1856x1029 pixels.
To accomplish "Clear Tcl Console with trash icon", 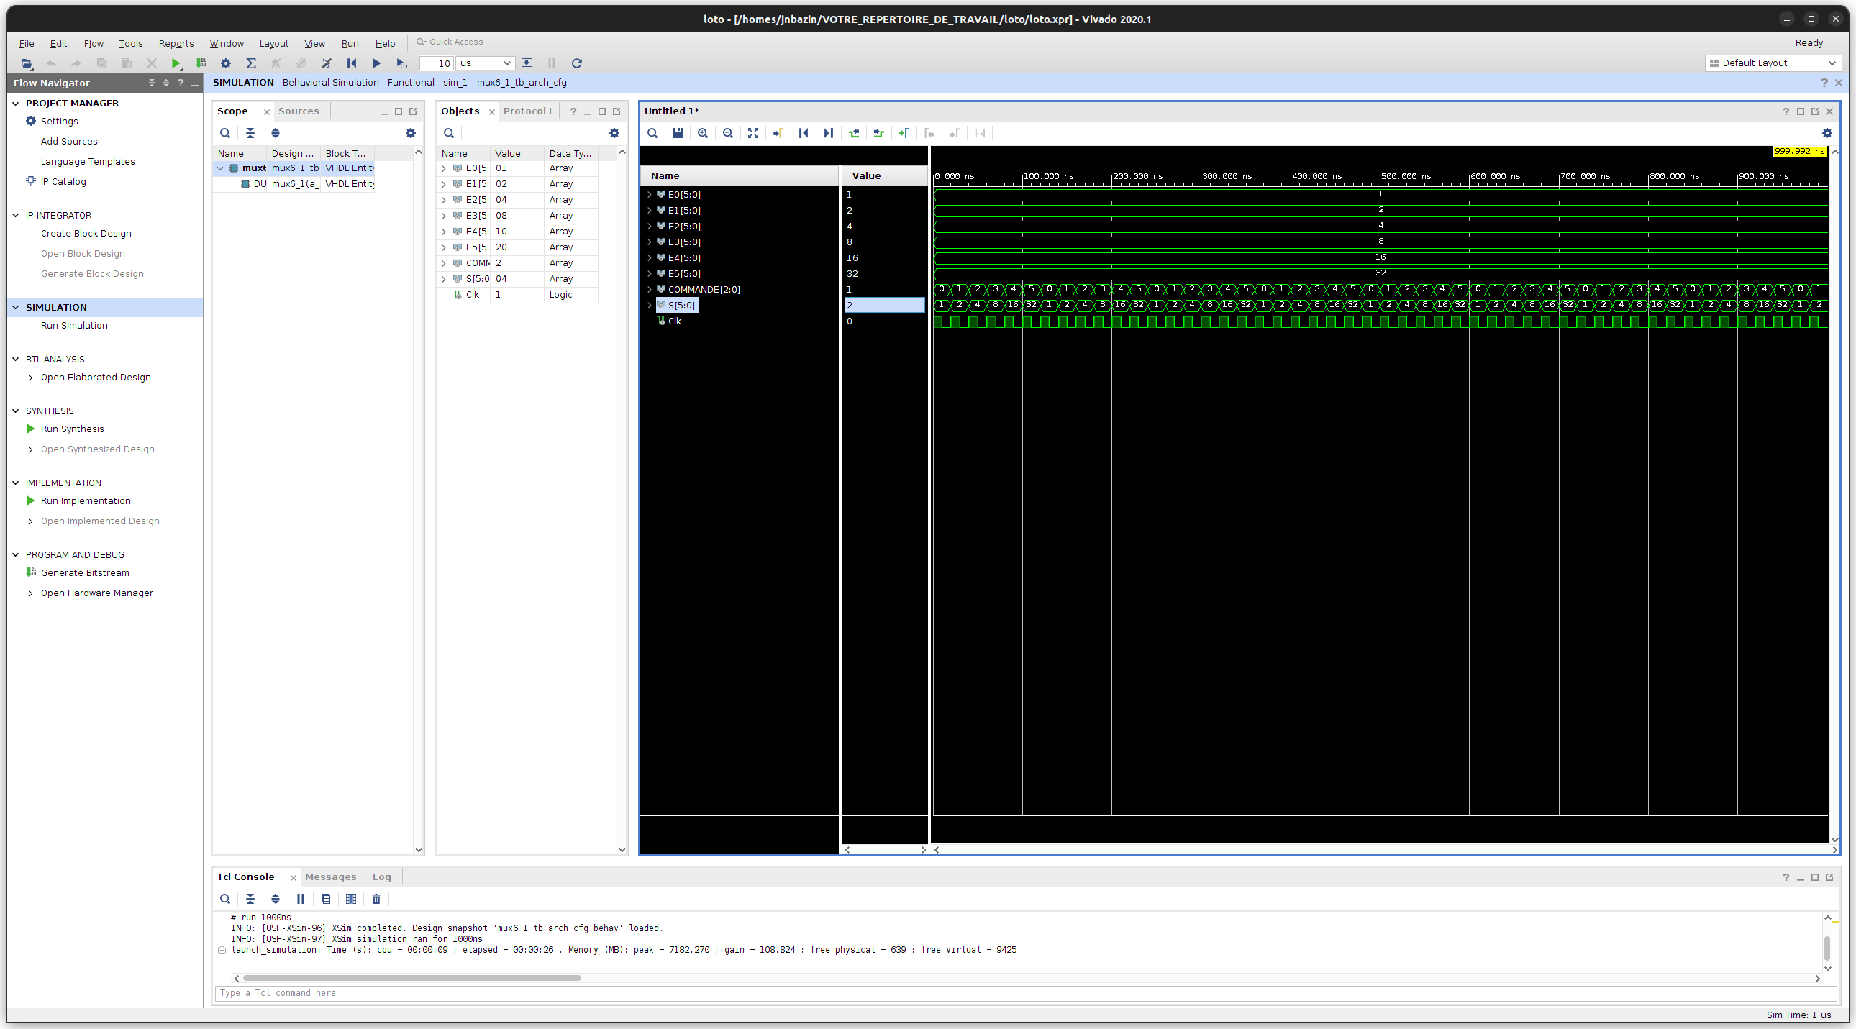I will point(376,899).
